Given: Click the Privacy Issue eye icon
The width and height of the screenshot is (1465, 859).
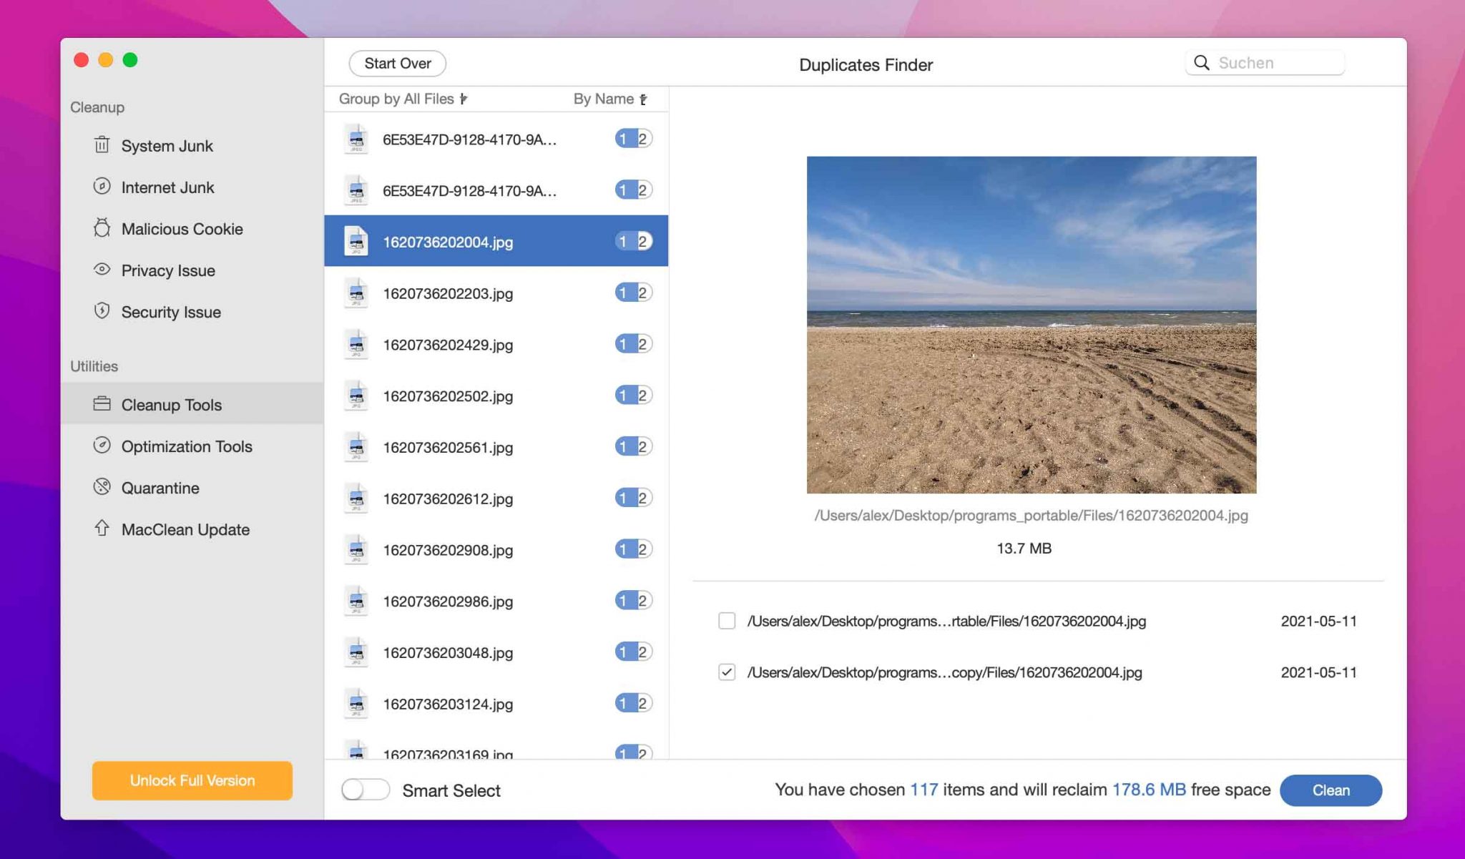Looking at the screenshot, I should (x=102, y=270).
